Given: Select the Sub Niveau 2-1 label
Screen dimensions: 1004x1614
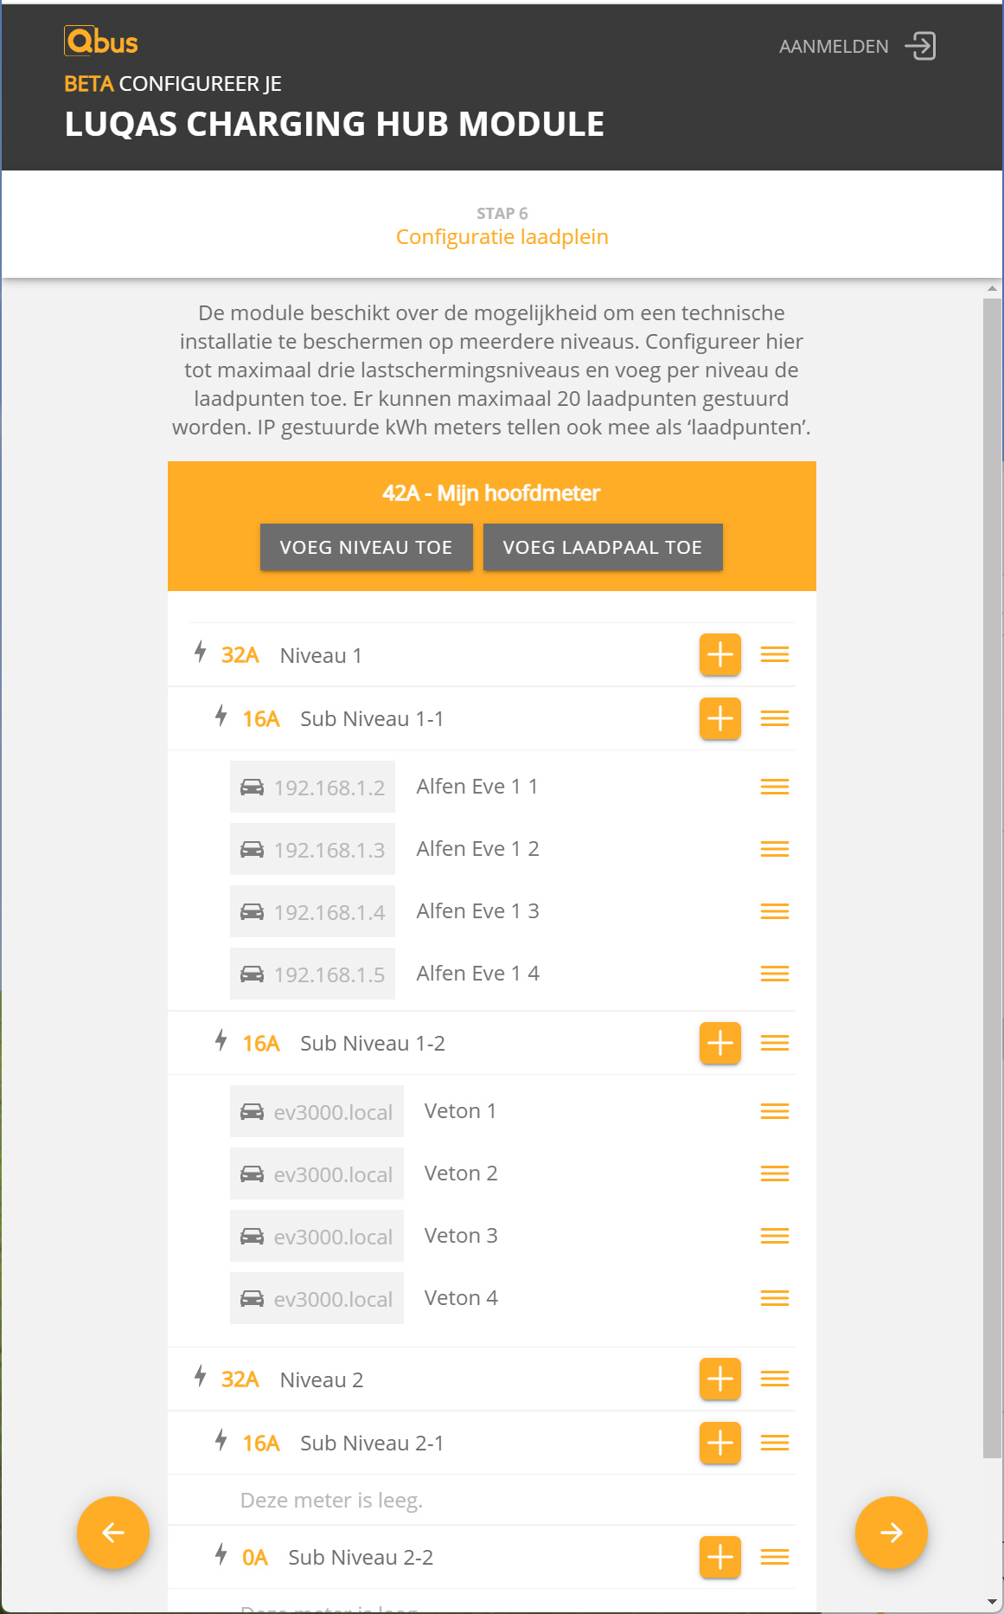Looking at the screenshot, I should click(x=372, y=1444).
